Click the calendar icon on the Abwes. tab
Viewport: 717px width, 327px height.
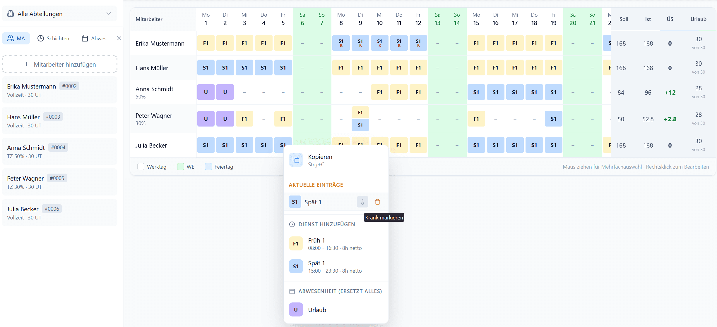(85, 38)
